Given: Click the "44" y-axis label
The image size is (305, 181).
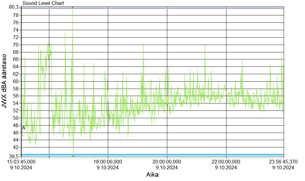Looking at the screenshot, I should [x=16, y=140].
